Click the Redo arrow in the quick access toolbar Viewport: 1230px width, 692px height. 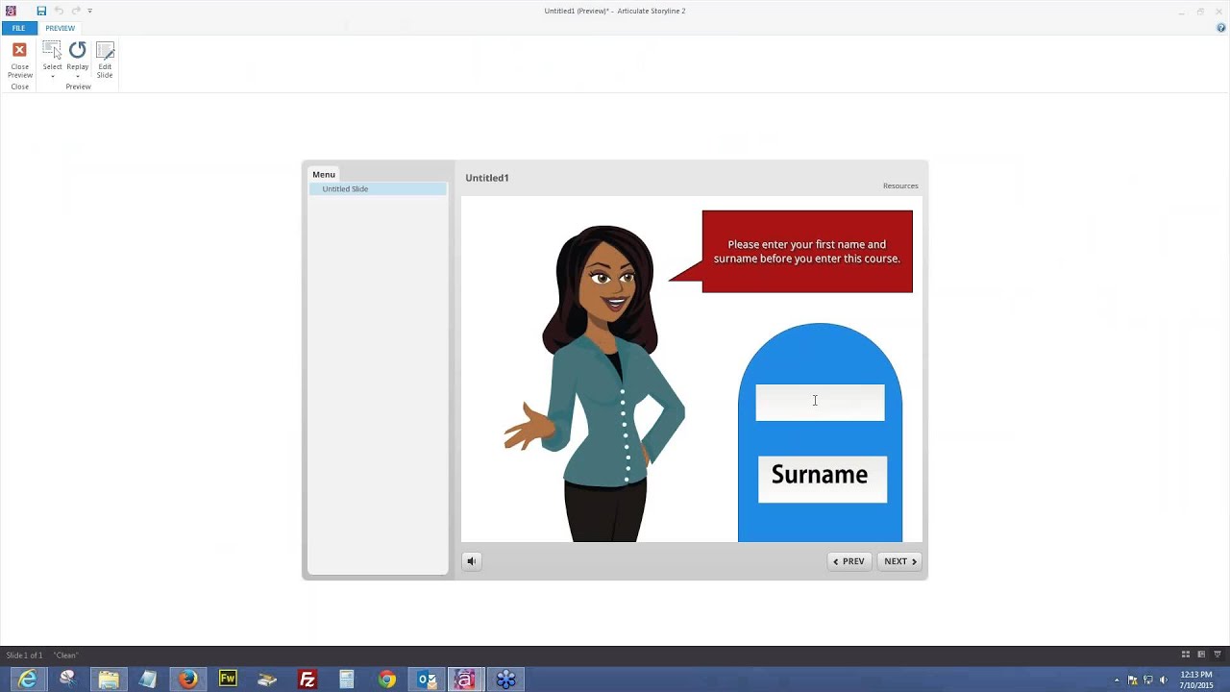76,11
